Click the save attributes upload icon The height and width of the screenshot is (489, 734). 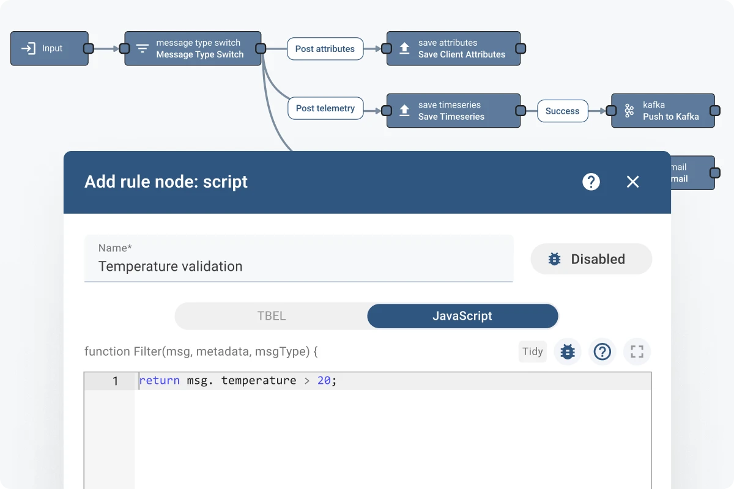404,48
